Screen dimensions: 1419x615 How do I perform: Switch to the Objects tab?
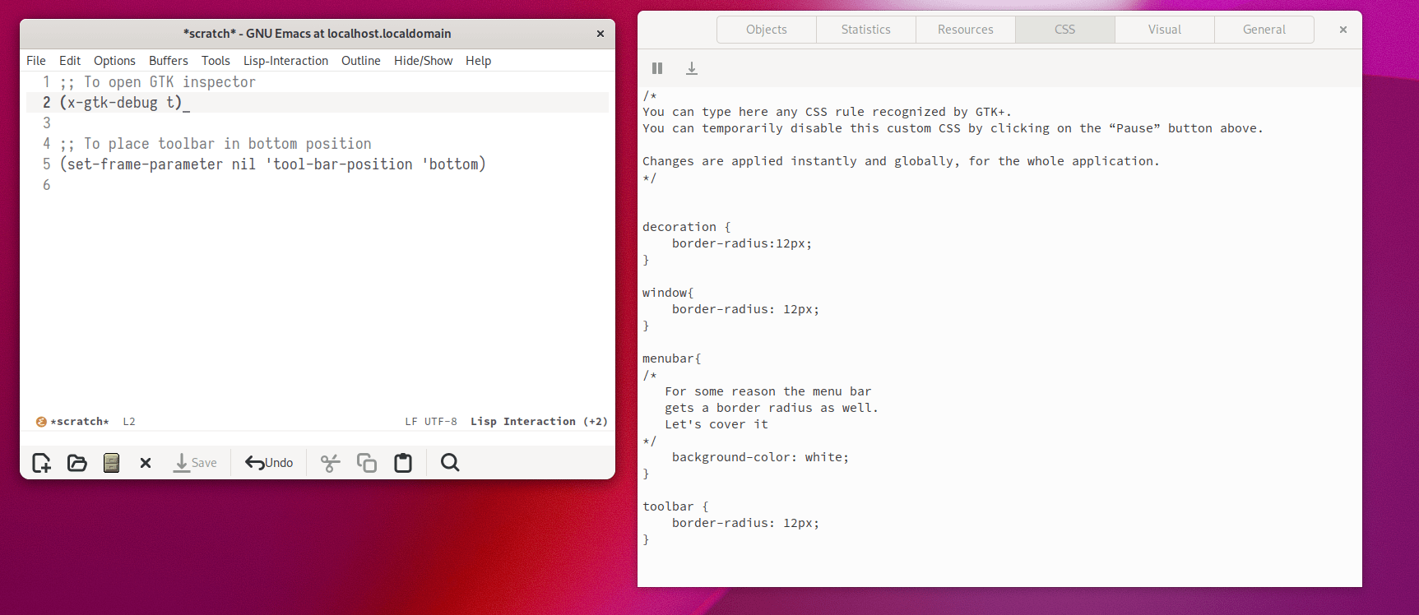click(767, 30)
